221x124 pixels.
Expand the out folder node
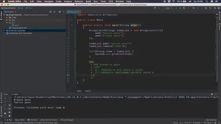7,20
